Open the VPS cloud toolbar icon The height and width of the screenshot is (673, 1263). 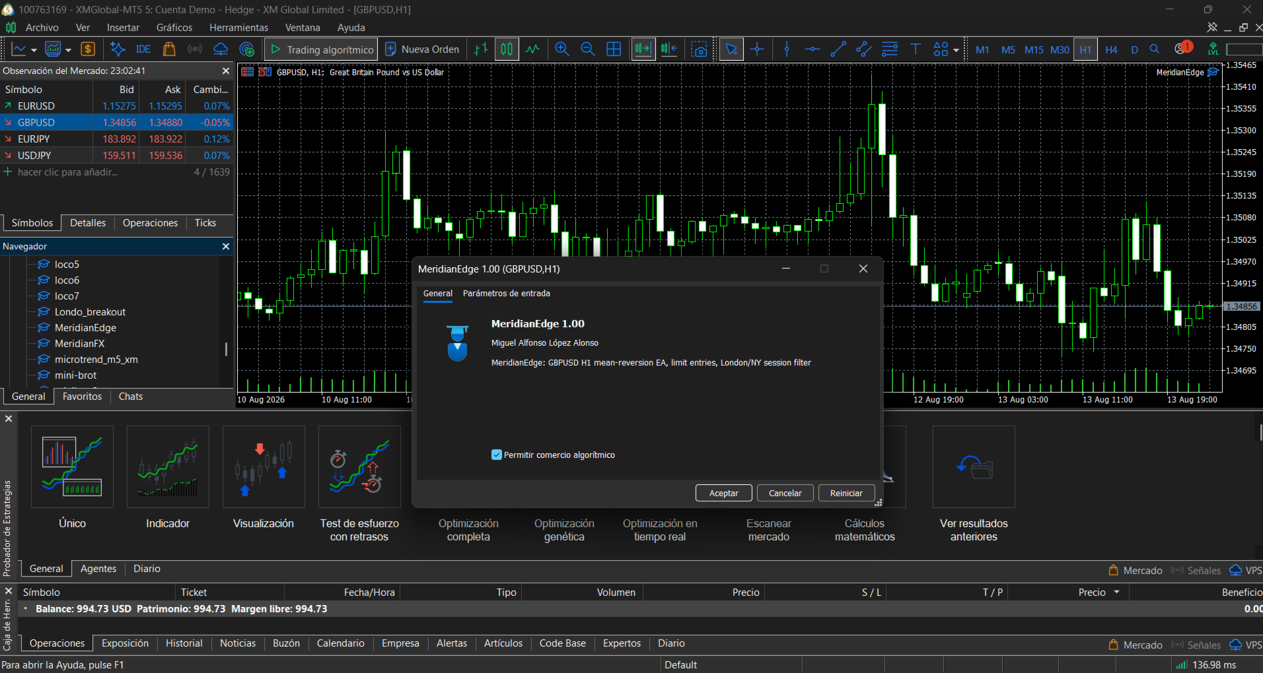221,49
